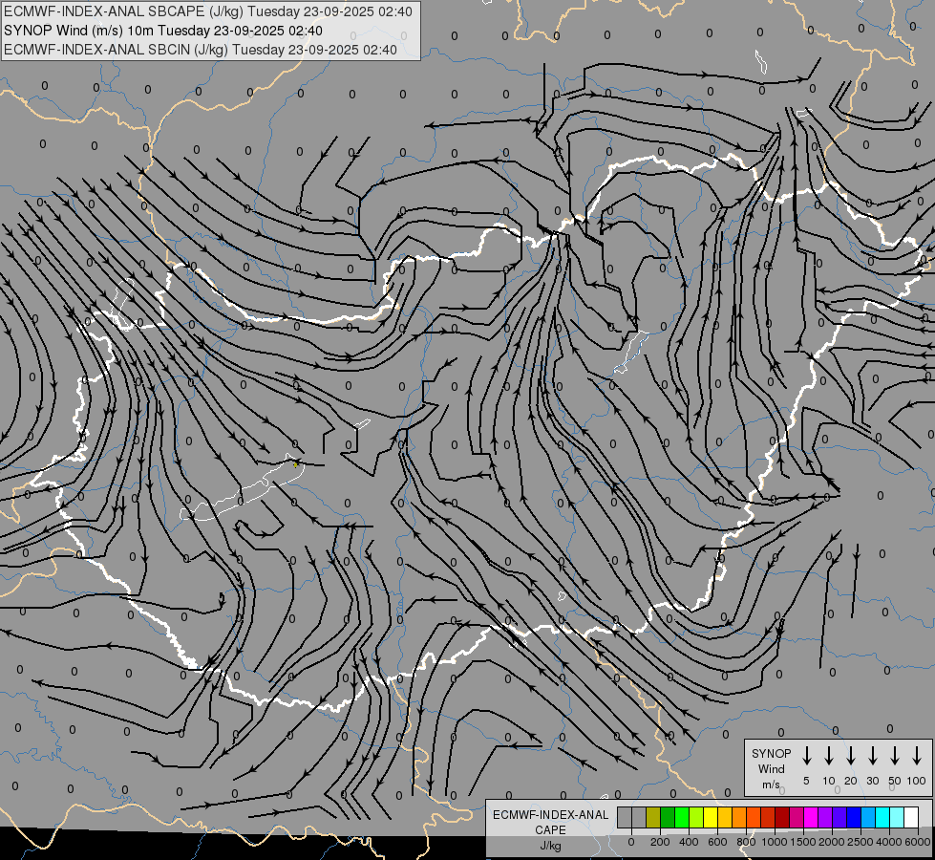935x860 pixels.
Task: Pick the white swatch at the scale end
Action: click(910, 818)
